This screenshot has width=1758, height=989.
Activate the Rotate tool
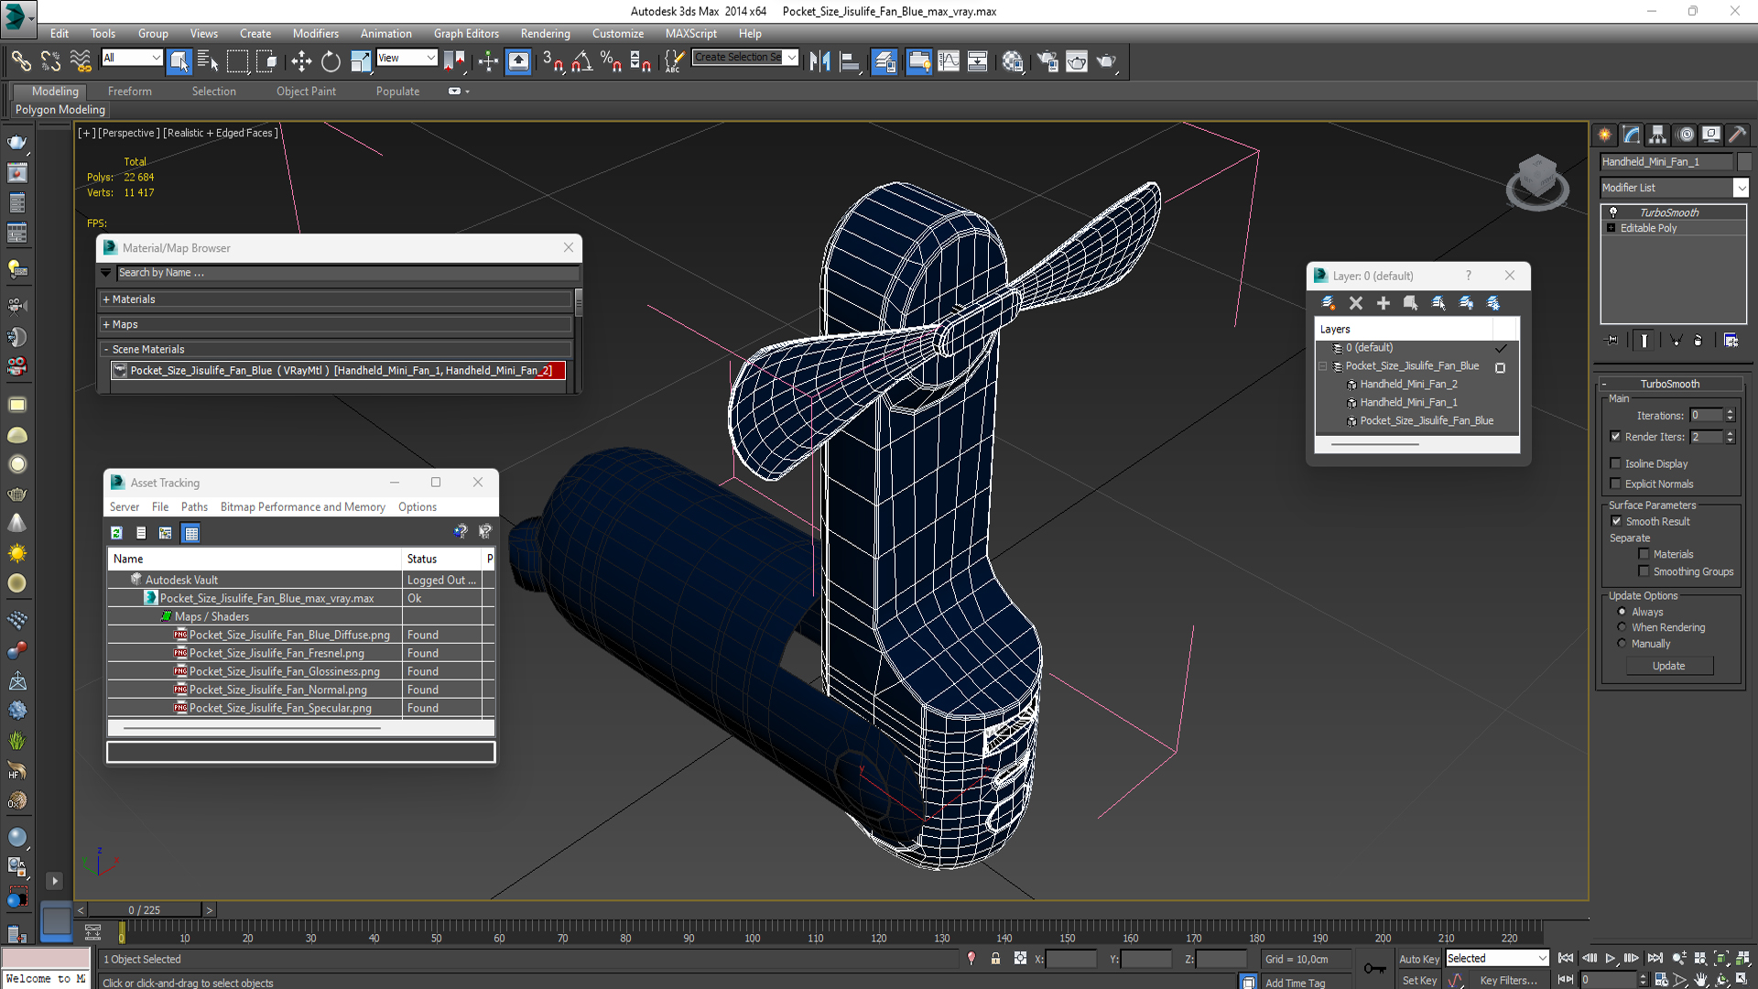[x=331, y=61]
